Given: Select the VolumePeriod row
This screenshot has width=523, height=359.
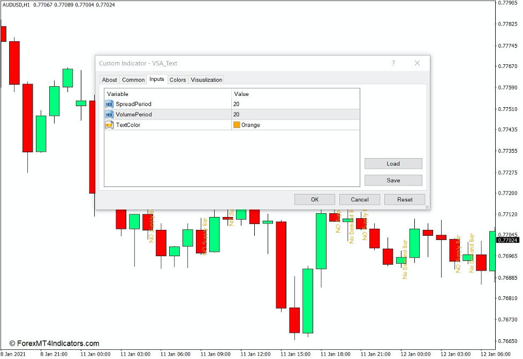Looking at the screenshot, I should pyautogui.click(x=161, y=114).
